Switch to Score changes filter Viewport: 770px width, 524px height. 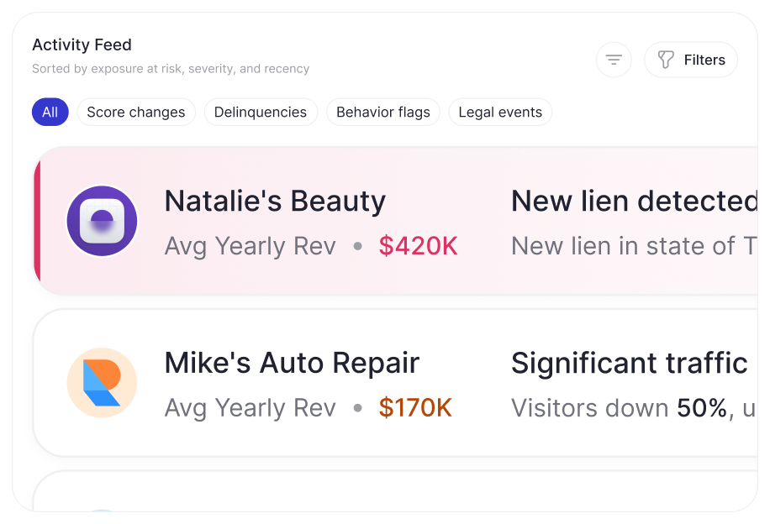click(x=136, y=113)
